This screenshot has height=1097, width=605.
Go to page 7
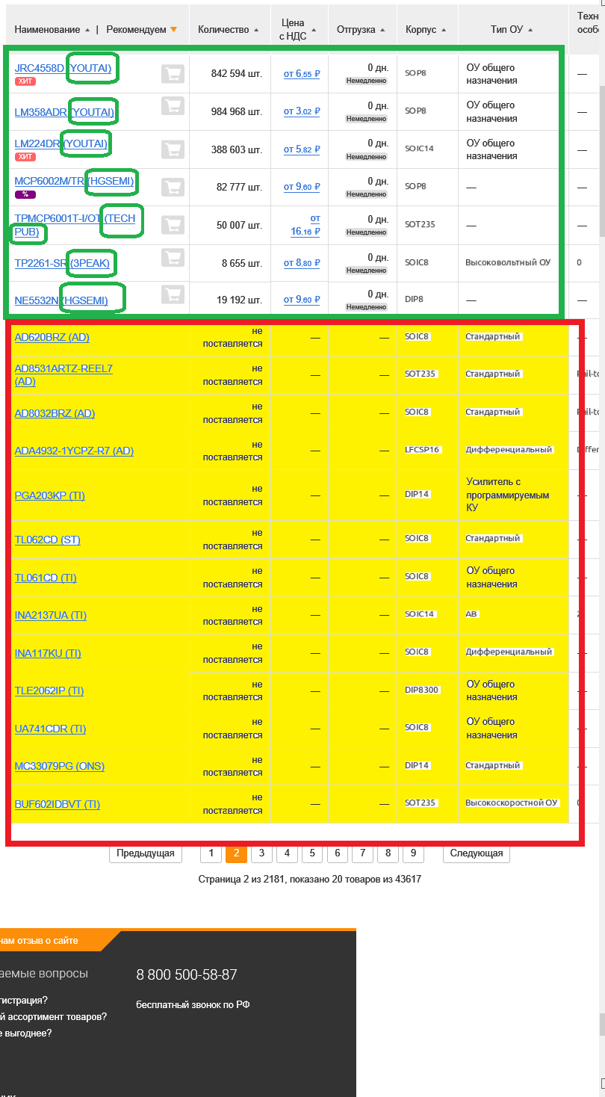coord(362,853)
